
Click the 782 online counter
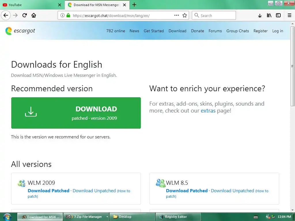116,31
